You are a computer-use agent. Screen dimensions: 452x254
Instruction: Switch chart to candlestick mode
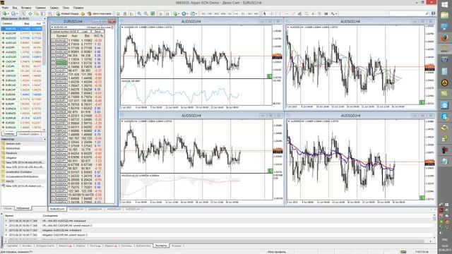click(x=125, y=13)
